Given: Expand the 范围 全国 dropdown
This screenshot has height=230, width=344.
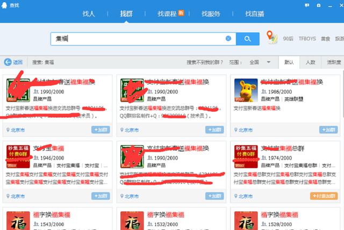Looking at the screenshot, I should [x=260, y=62].
